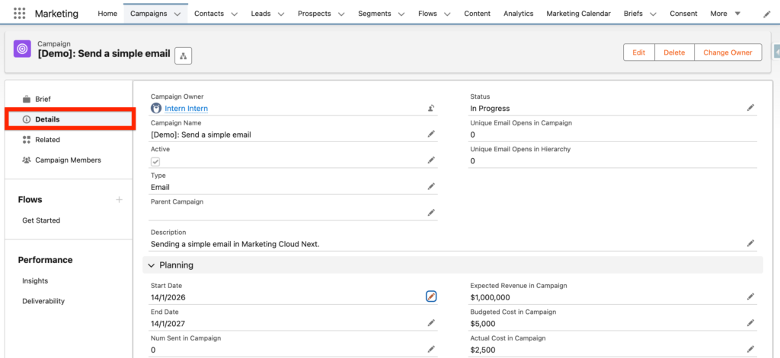Open Deliverability under Performance
The height and width of the screenshot is (358, 780).
(43, 301)
